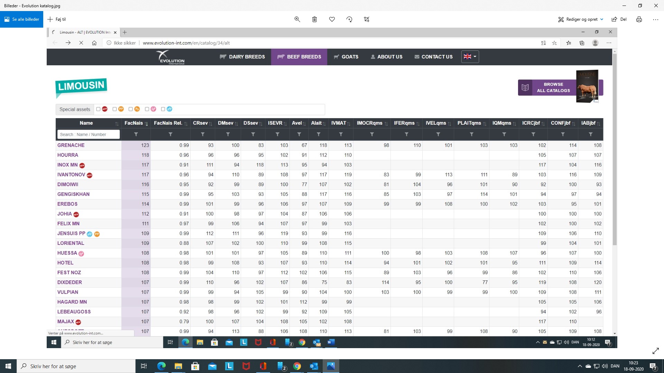This screenshot has height=373, width=664.
Task: Click the Windows Start button
Action: point(8,366)
